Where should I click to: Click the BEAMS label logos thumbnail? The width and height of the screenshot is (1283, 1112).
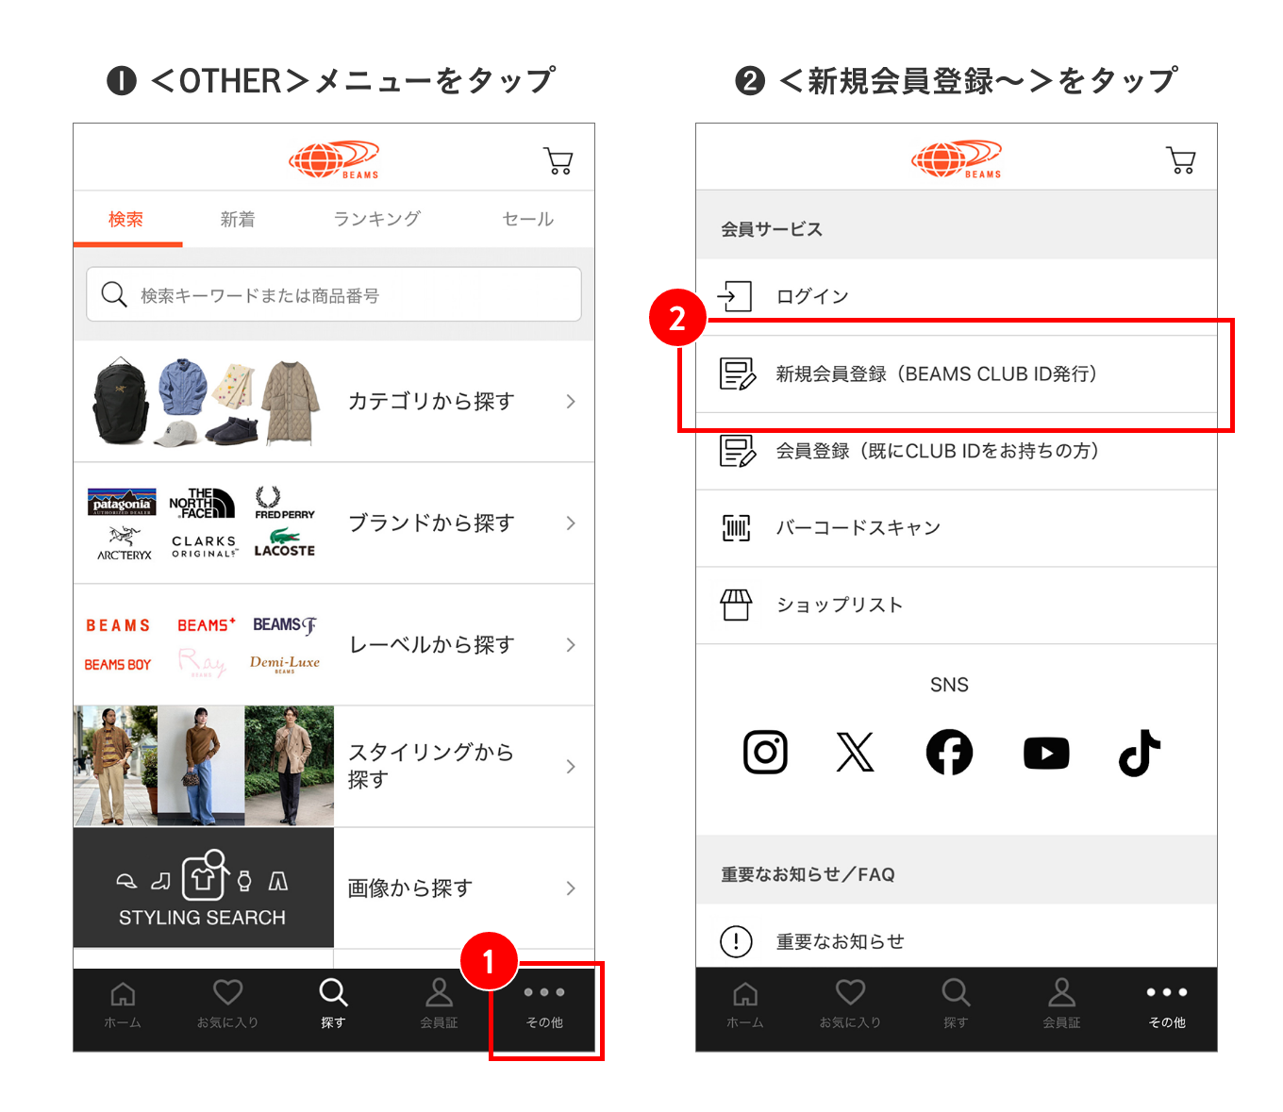pyautogui.click(x=203, y=645)
